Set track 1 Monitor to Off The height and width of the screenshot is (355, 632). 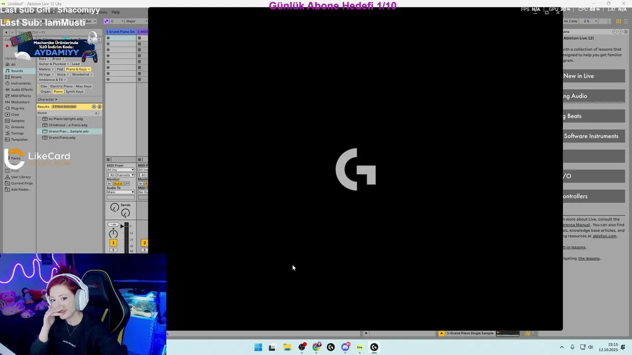click(126, 183)
